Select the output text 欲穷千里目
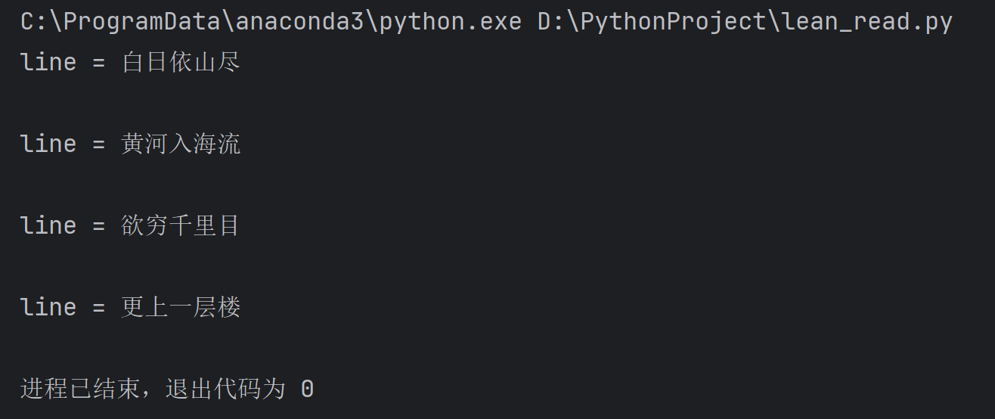 coord(181,225)
